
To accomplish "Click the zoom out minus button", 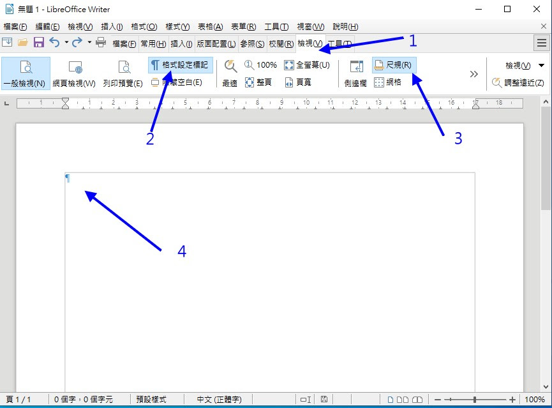I will (x=438, y=400).
